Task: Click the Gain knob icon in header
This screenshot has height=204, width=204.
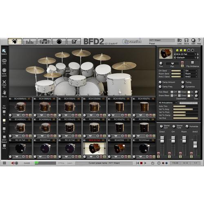Action: [x=193, y=40]
